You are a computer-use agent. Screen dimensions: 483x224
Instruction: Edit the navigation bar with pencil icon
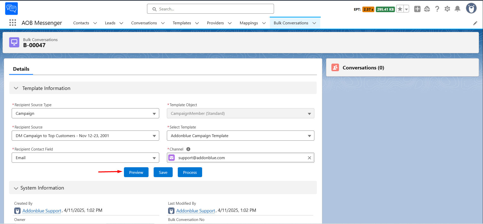(x=475, y=23)
